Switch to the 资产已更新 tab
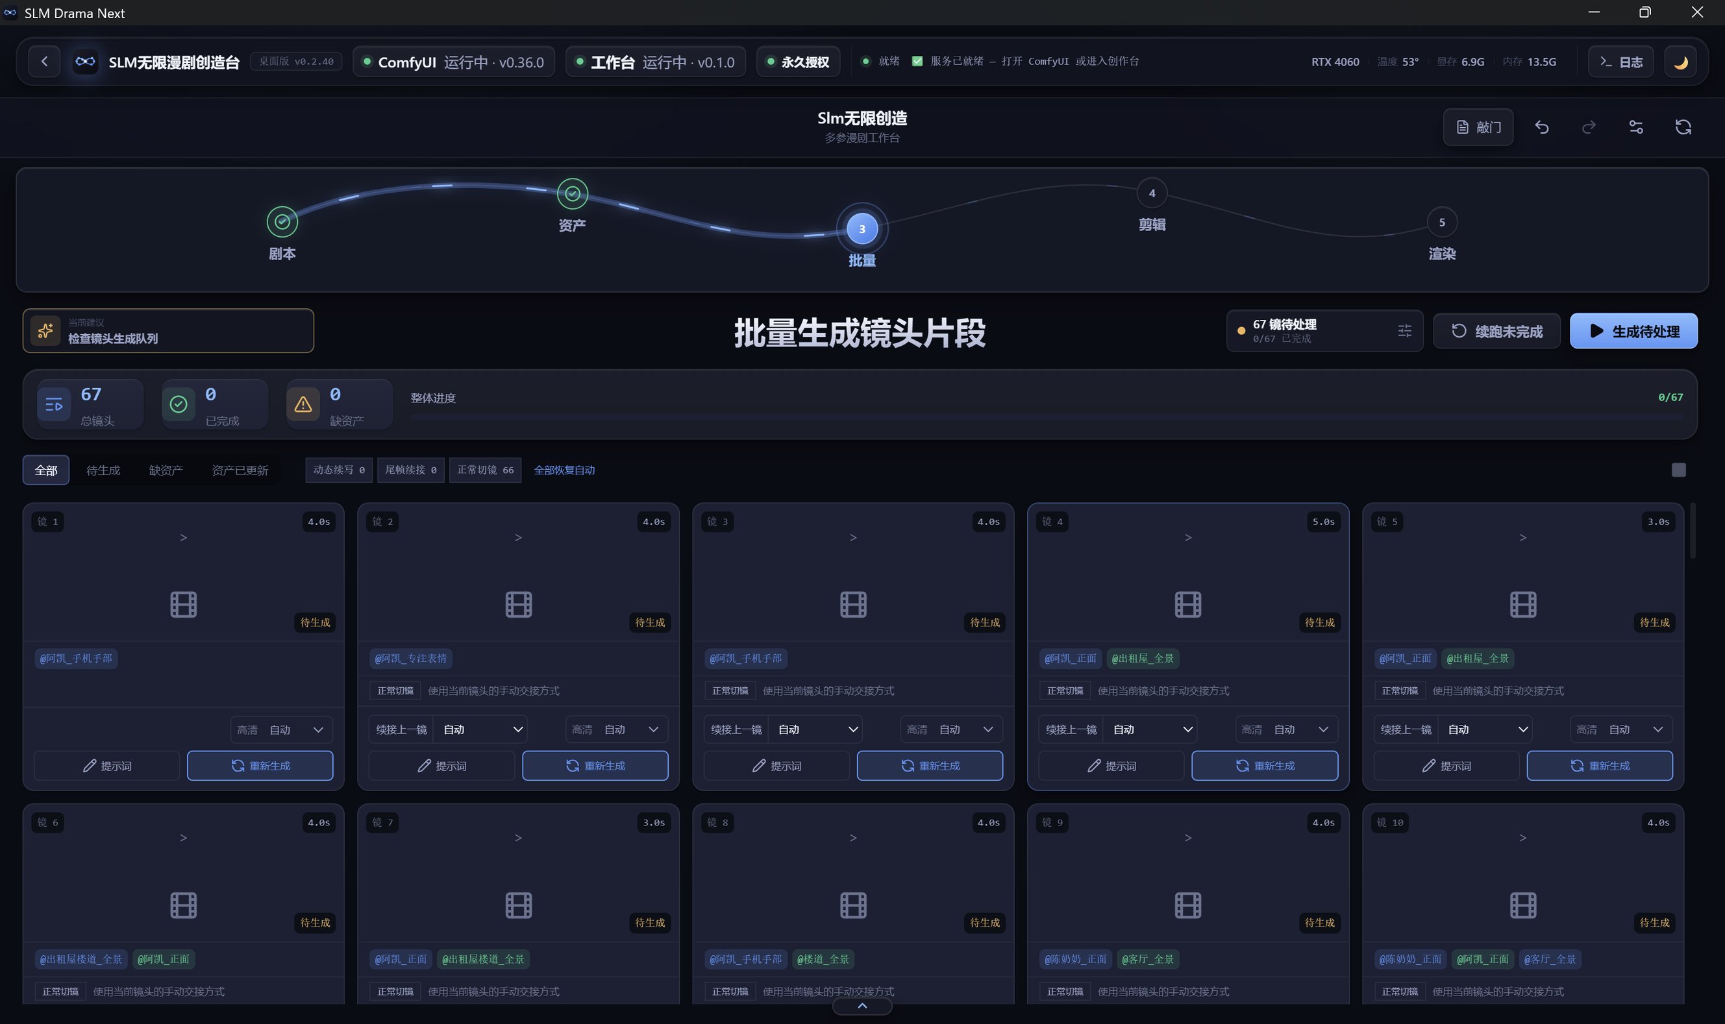Viewport: 1725px width, 1024px height. click(x=240, y=470)
